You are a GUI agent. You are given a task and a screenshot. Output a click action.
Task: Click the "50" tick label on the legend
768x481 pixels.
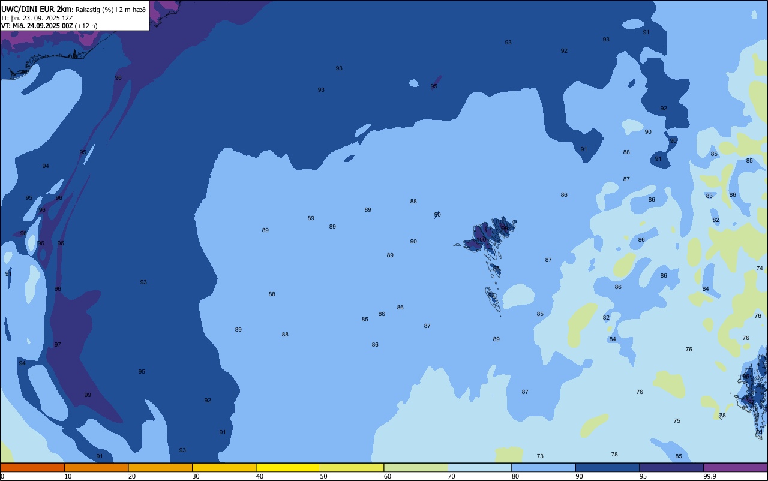pos(323,476)
